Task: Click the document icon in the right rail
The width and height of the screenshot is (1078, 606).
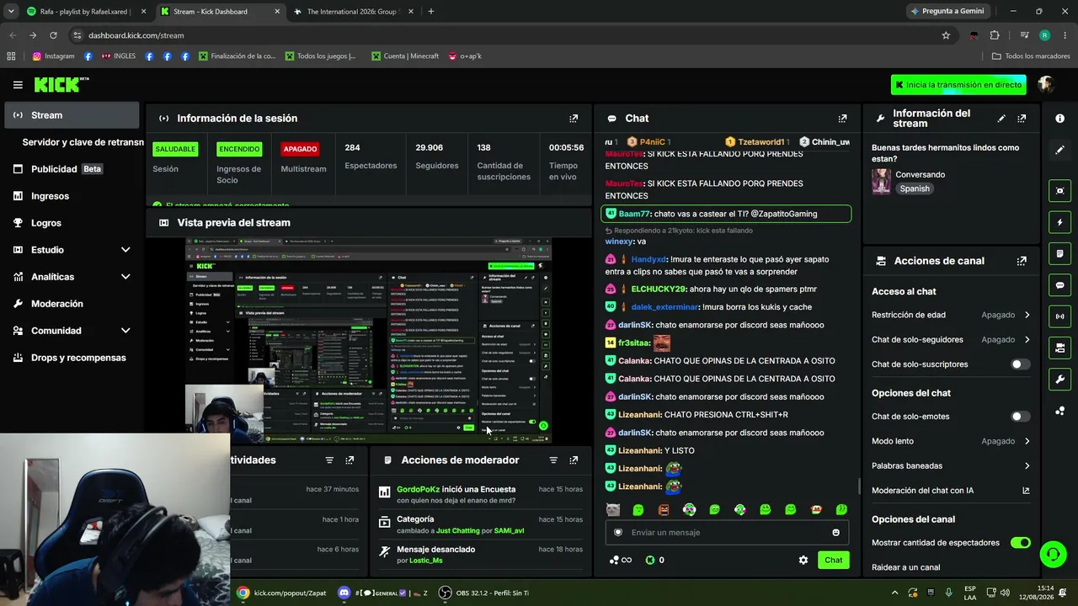Action: point(1059,253)
